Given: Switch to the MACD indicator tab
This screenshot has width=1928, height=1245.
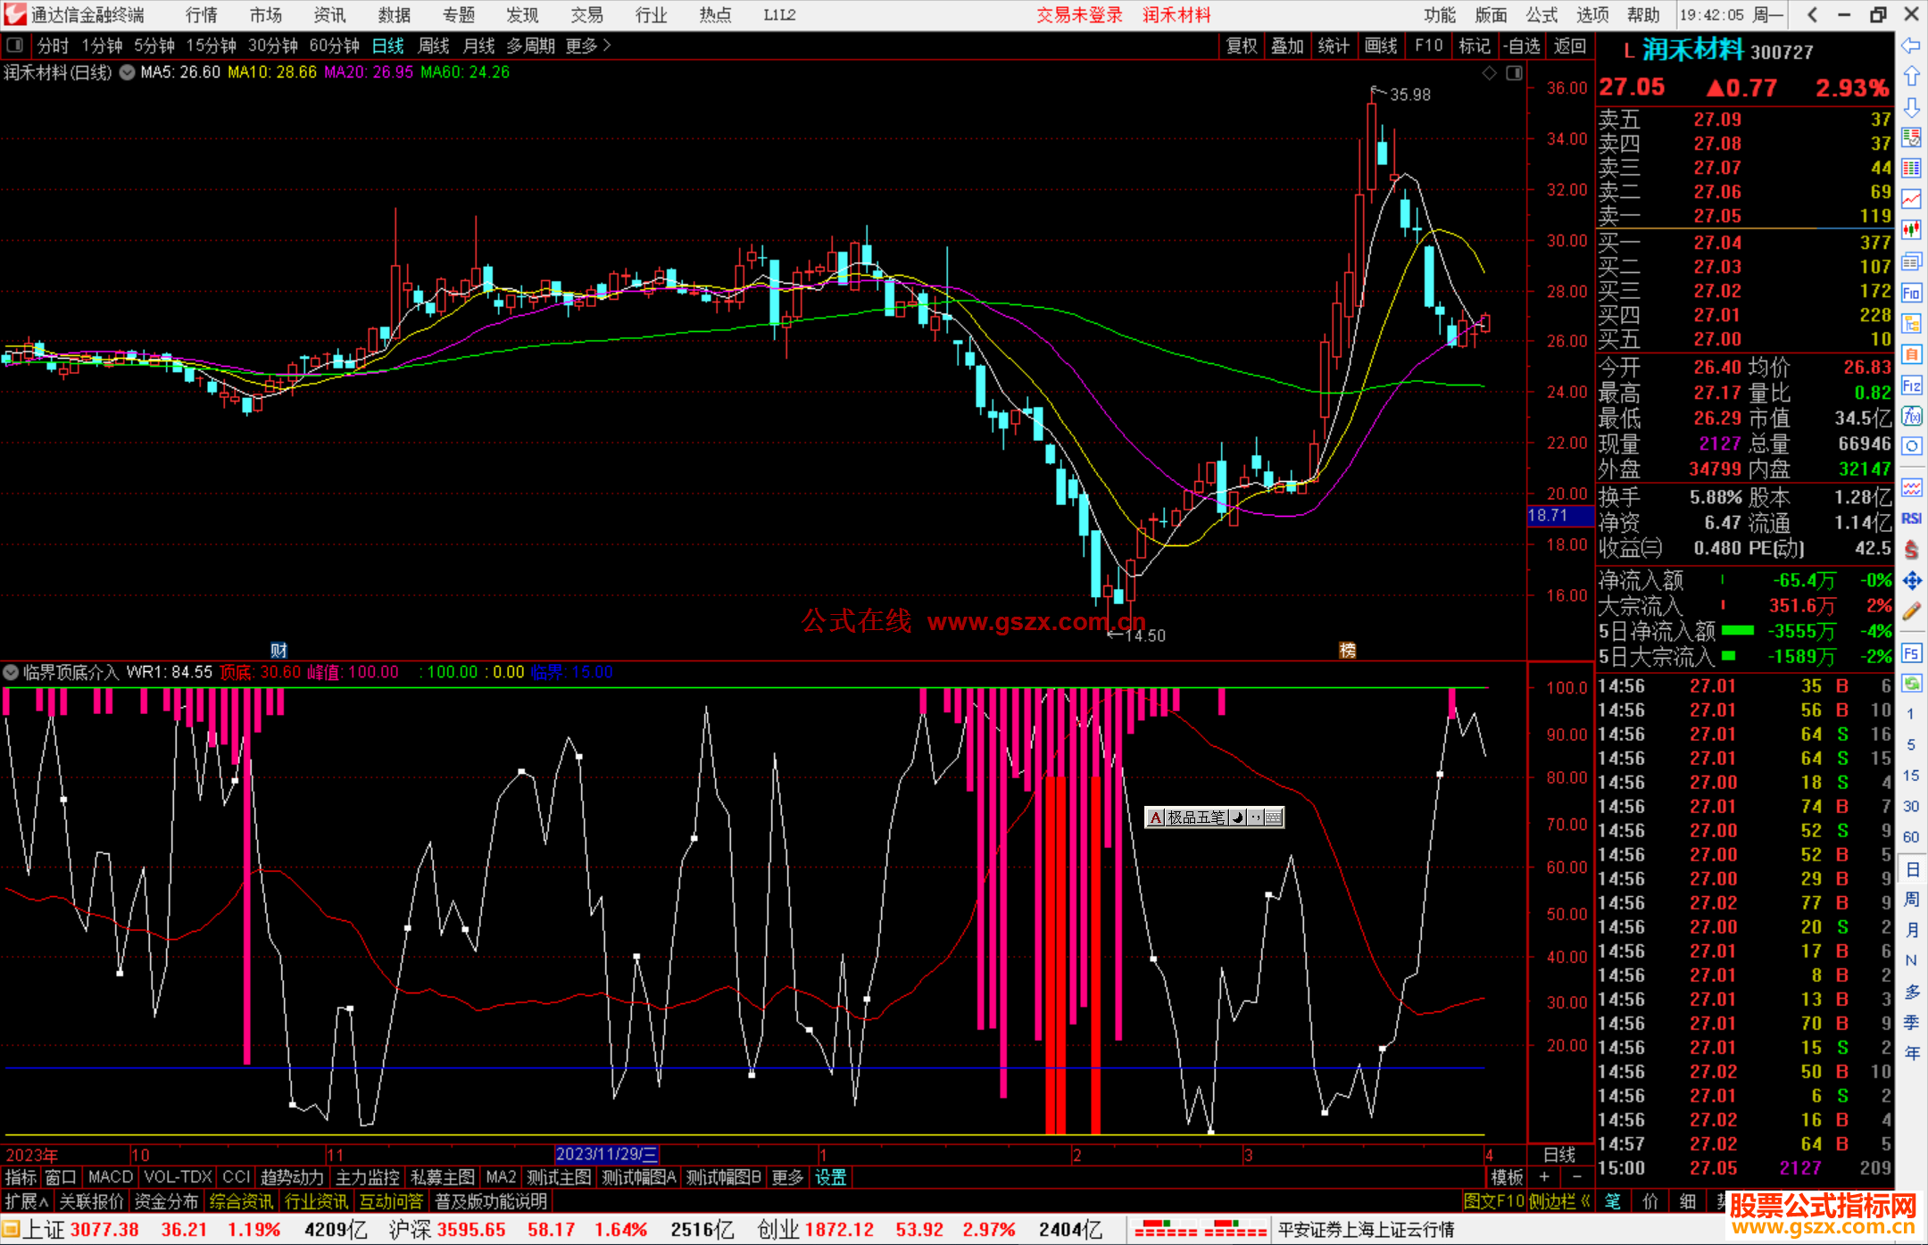Looking at the screenshot, I should 110,1177.
